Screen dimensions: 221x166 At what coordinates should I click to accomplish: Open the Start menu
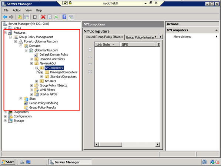coord(8,162)
